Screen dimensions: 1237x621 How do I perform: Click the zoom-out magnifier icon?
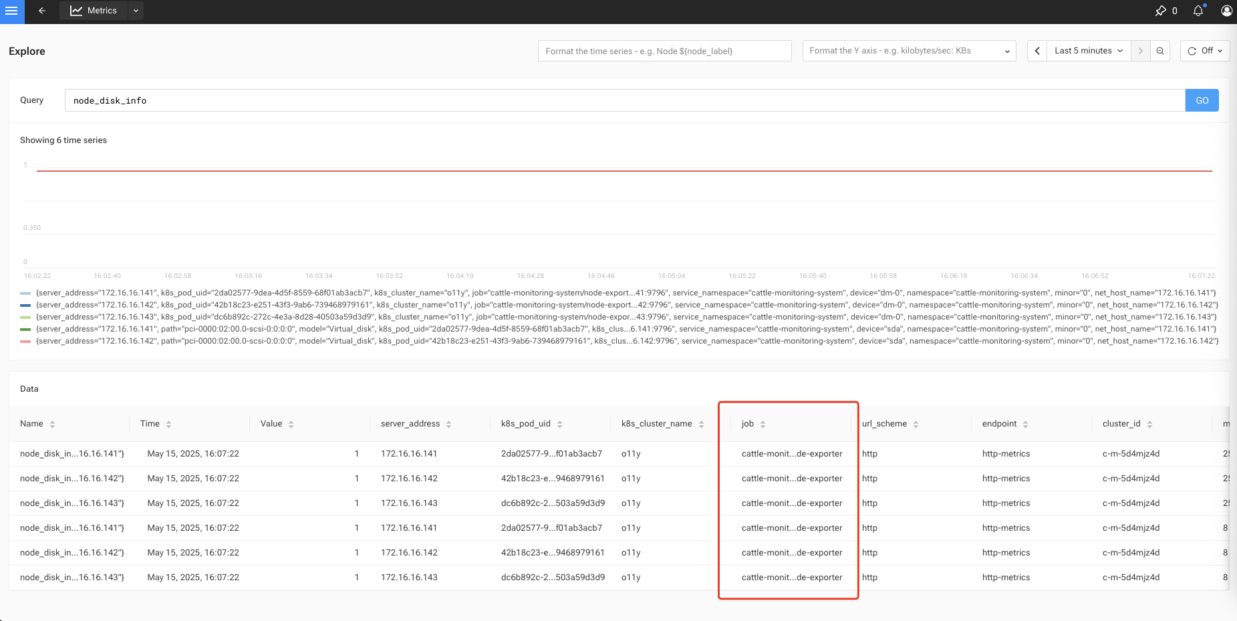pos(1160,50)
